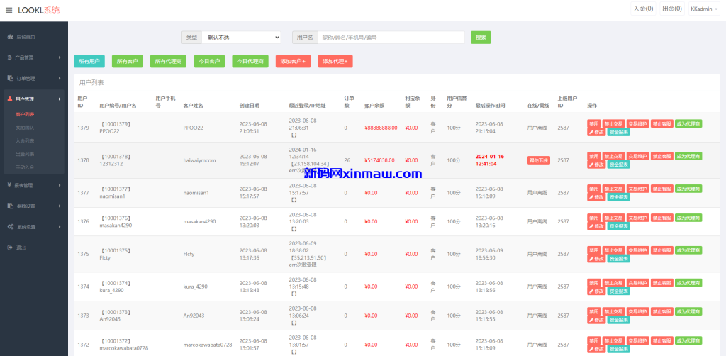Click the green 搜索 search button

481,37
